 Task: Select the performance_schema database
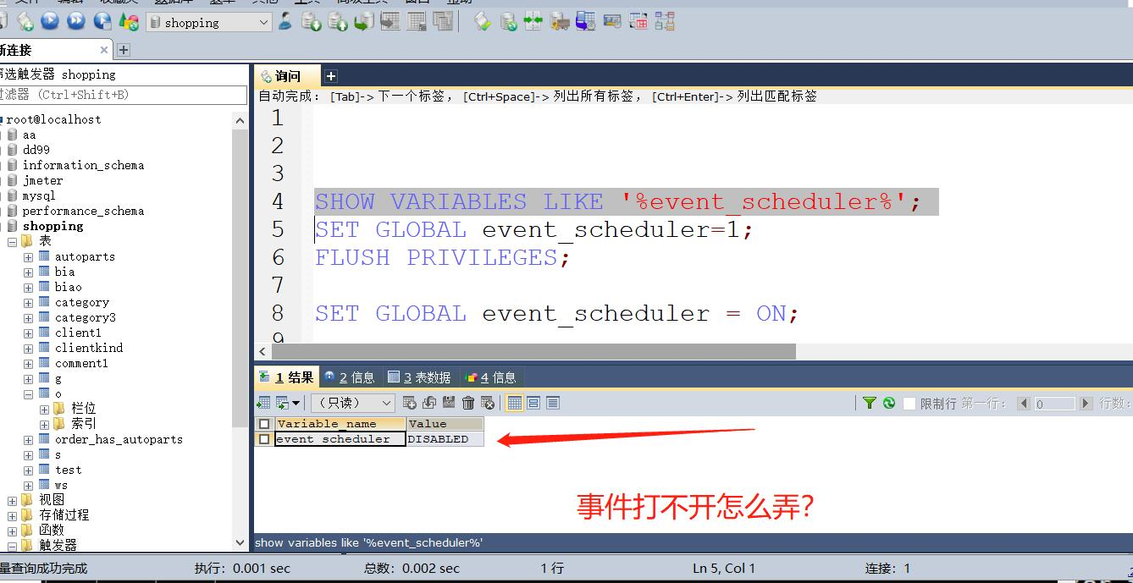[x=83, y=211]
